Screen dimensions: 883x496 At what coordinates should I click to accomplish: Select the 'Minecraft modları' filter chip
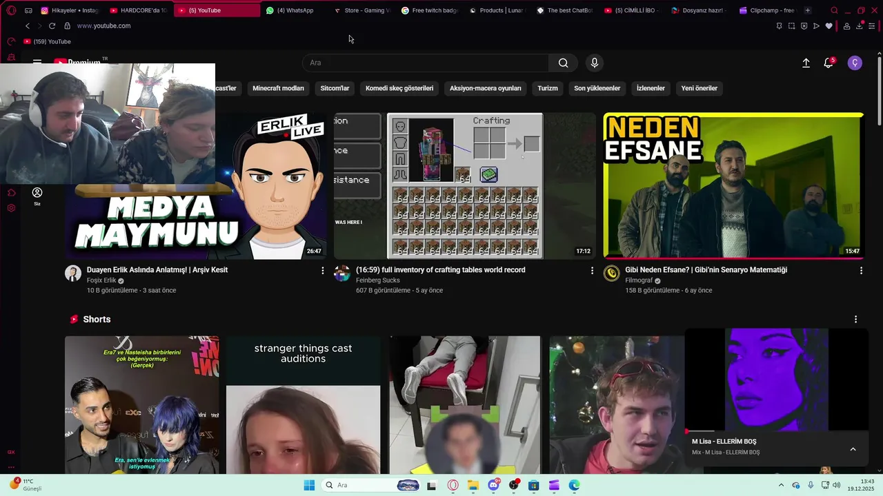pyautogui.click(x=278, y=88)
